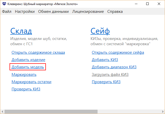
Task: Click Добавить изделие link
Action: (x=28, y=60)
